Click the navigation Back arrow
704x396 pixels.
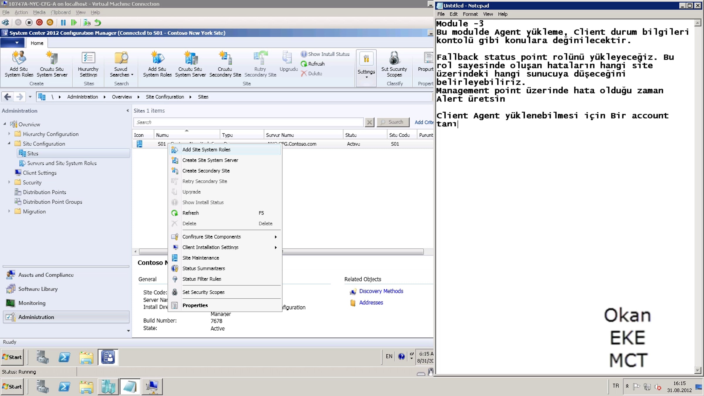[x=8, y=97]
